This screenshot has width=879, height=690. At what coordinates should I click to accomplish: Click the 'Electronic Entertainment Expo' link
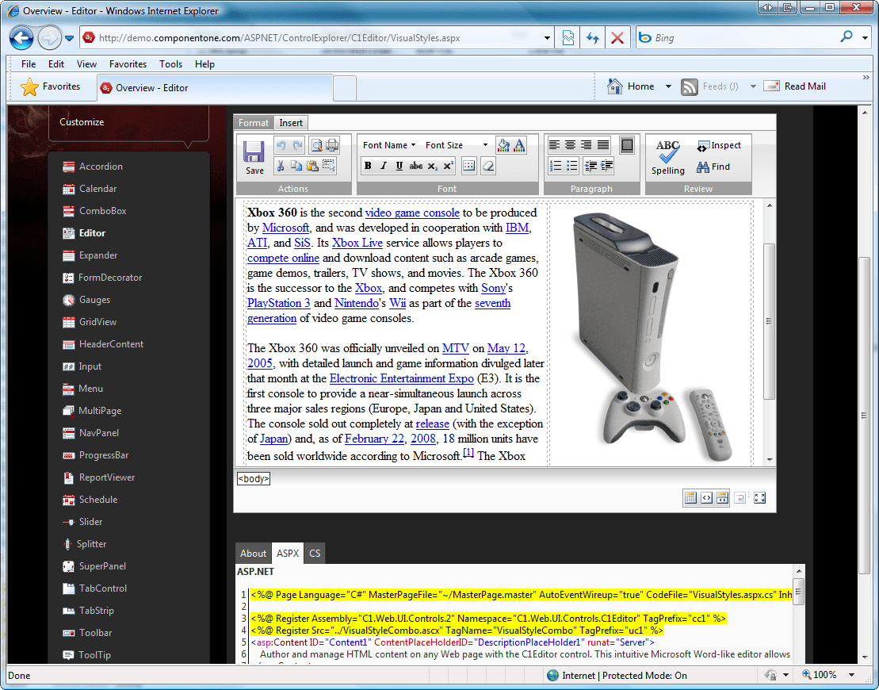[x=401, y=378]
